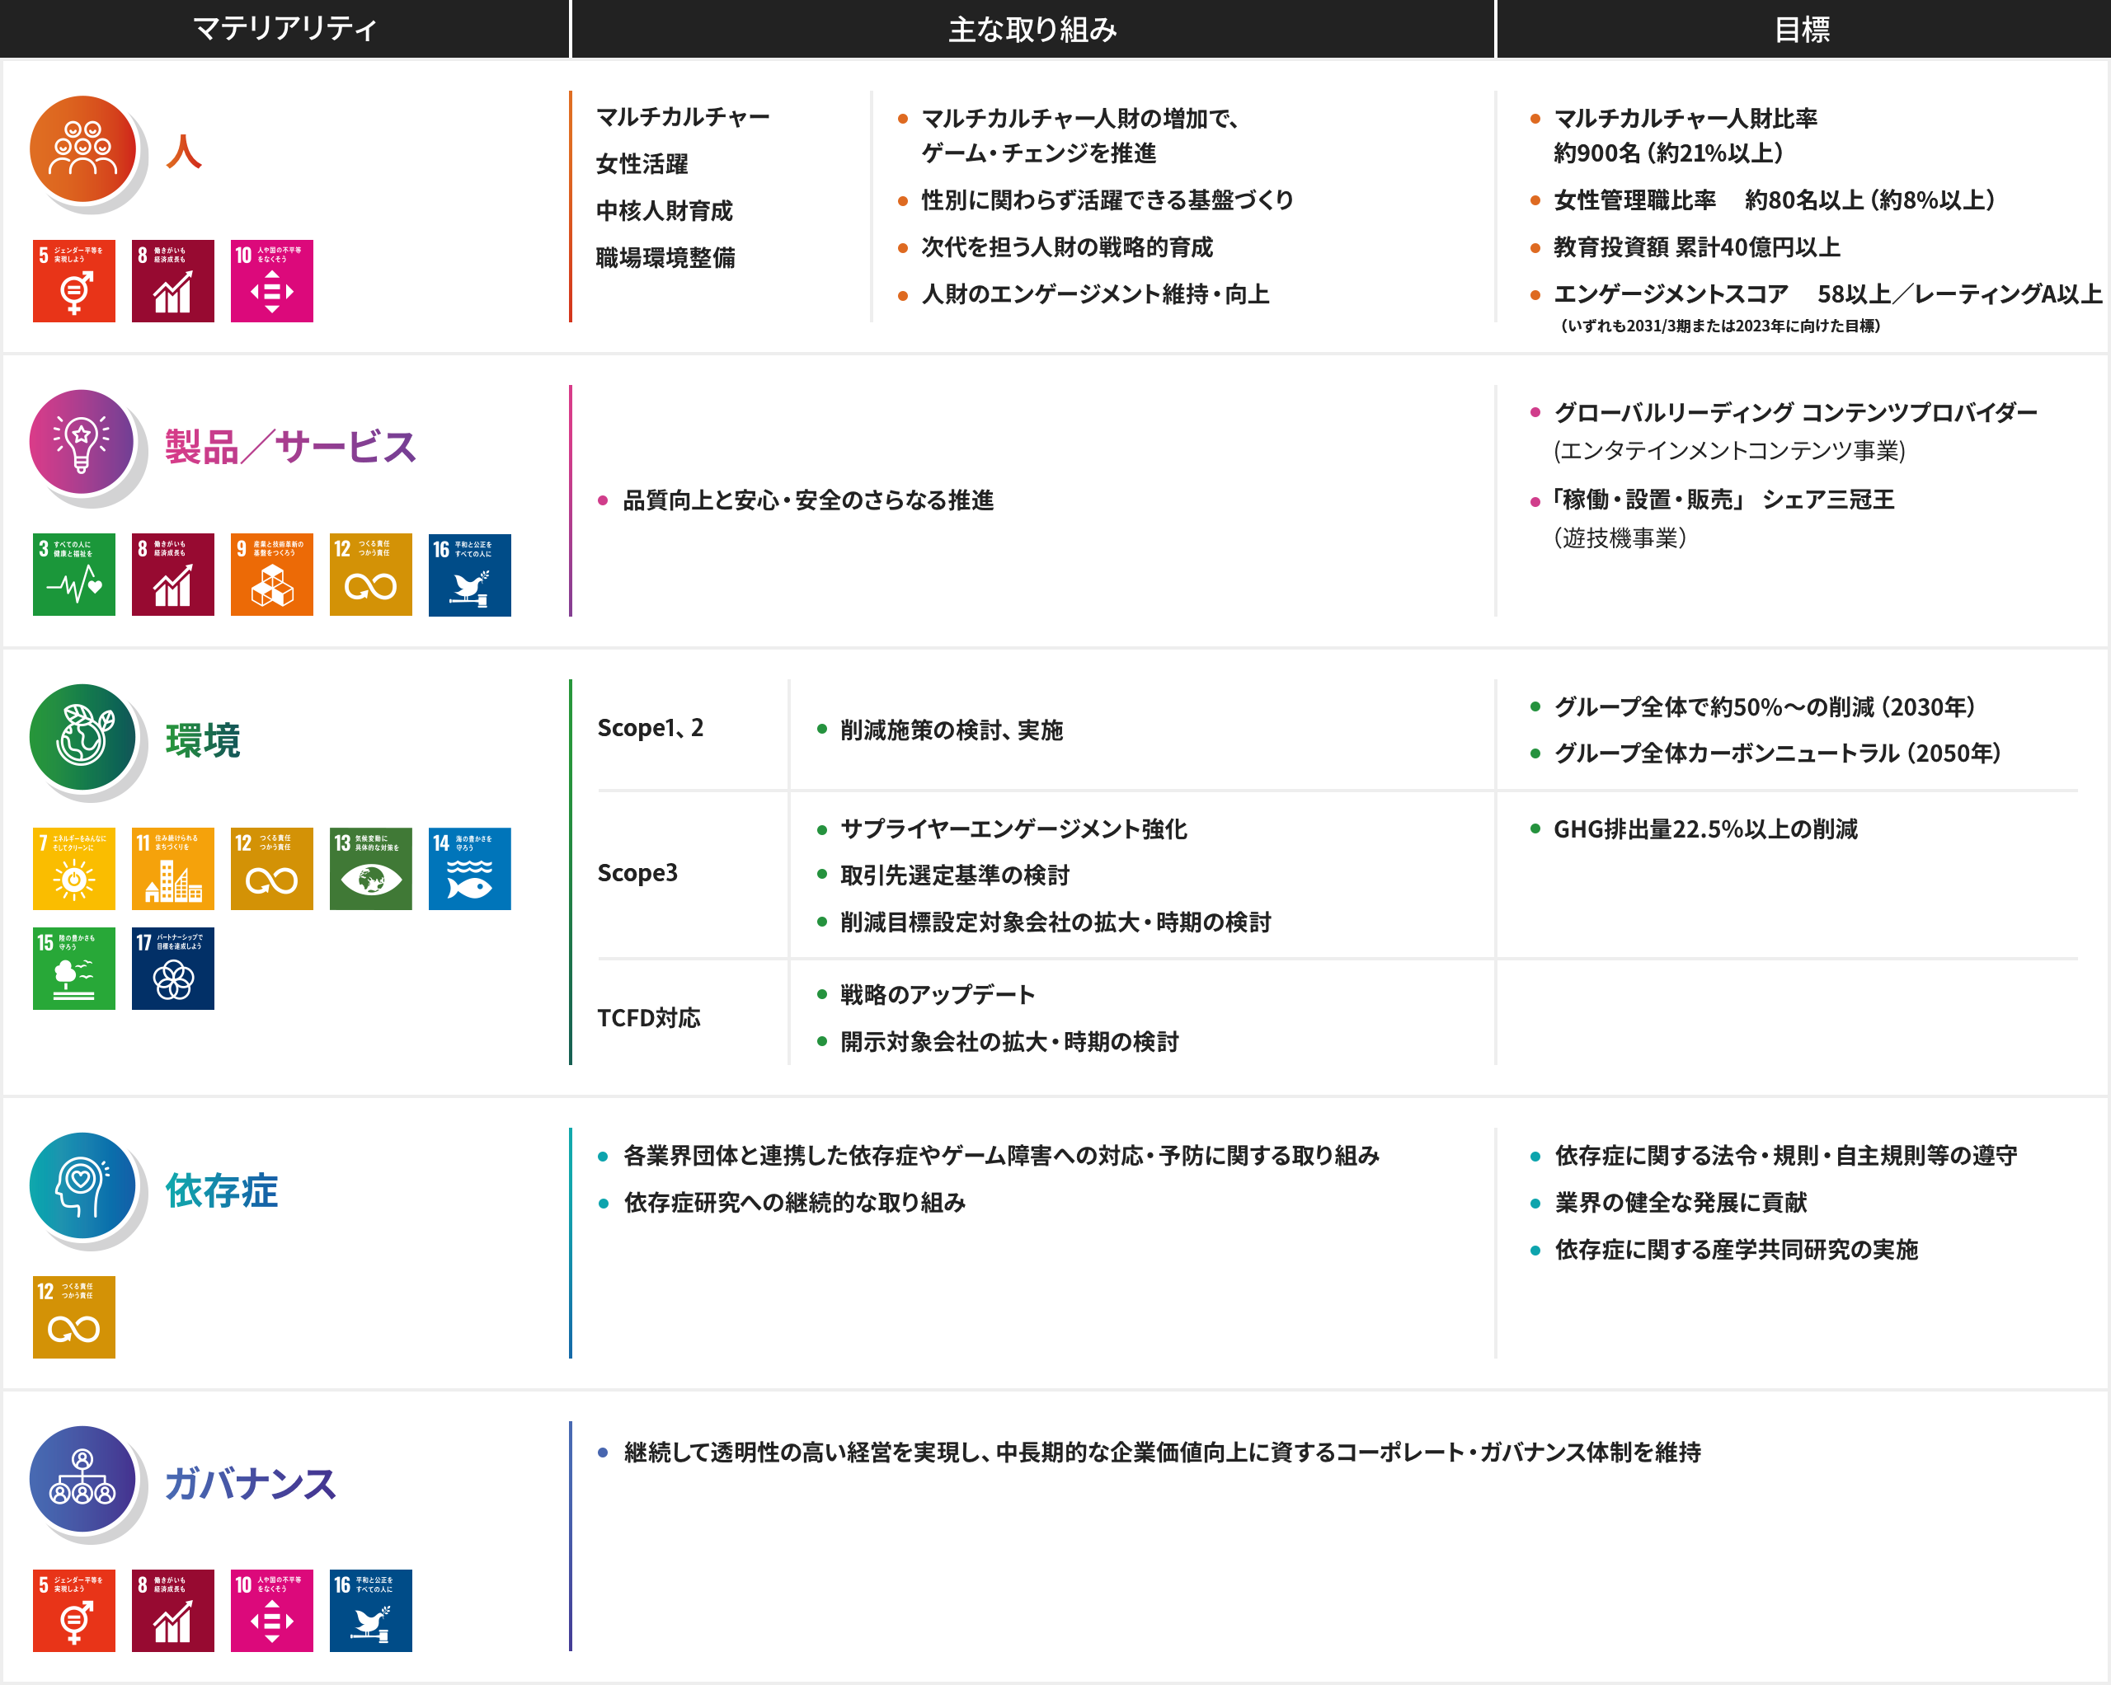Viewport: 2111px width, 1685px height.
Task: Click 依存症研究への継続的な取り組み bullet
Action: tap(795, 1202)
